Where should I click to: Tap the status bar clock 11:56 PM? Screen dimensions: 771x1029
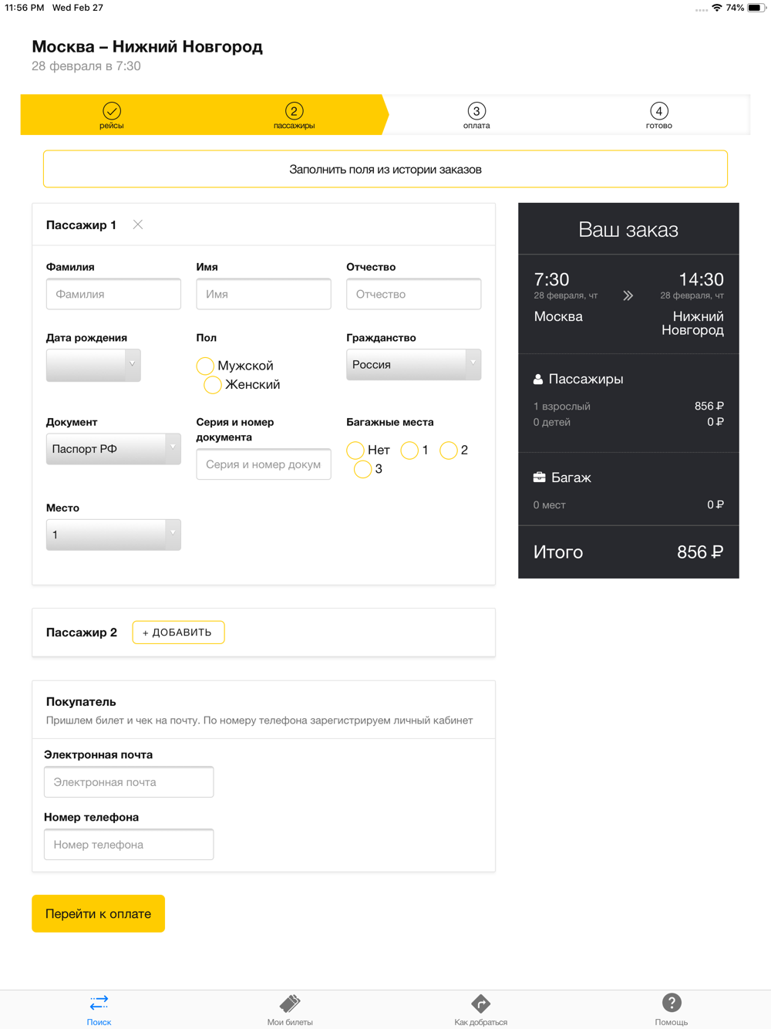pyautogui.click(x=24, y=8)
